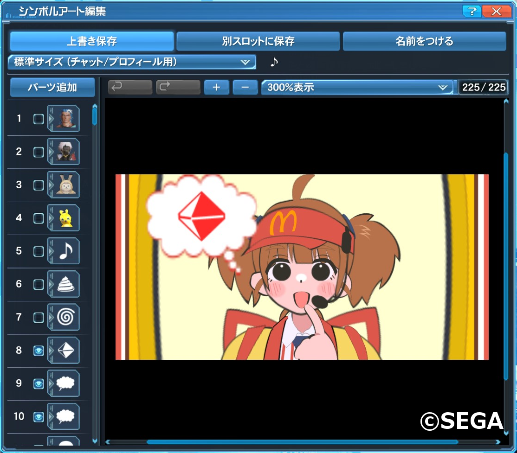Viewport: 517px width, 453px height.
Task: Click 上書き保存 to overwrite save
Action: click(x=92, y=41)
